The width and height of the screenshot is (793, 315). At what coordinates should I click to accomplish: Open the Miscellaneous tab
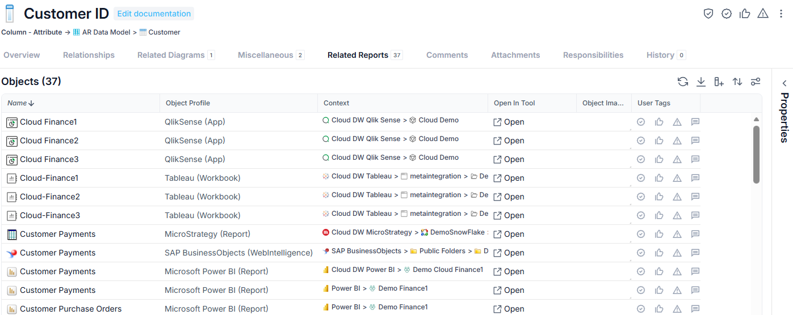click(271, 55)
